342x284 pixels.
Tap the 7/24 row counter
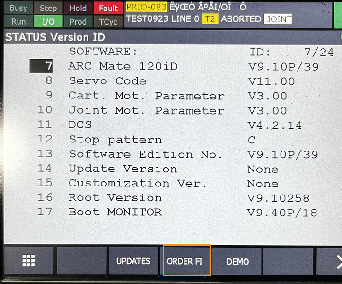pyautogui.click(x=319, y=53)
